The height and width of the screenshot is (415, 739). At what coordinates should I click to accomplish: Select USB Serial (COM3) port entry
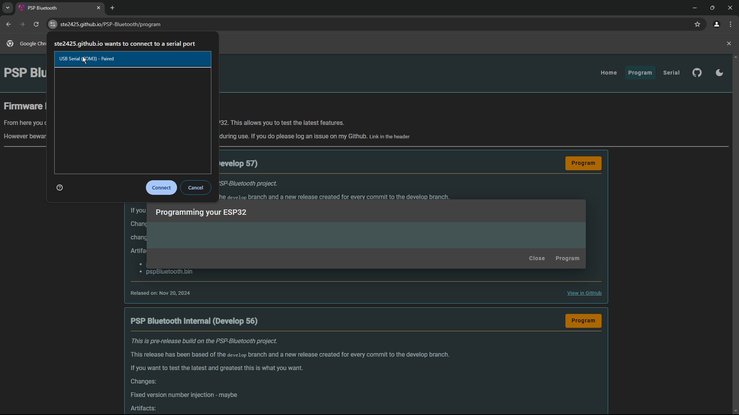pos(132,59)
